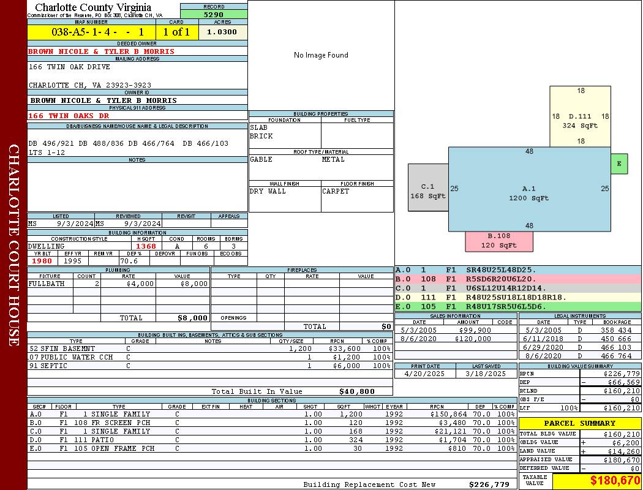
Task: Click the gray C.1 168 SqFt sketch block
Action: 427,187
